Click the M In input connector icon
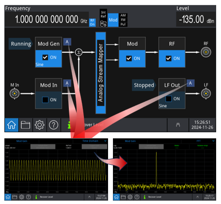This screenshot has height=204, width=221. [15, 94]
